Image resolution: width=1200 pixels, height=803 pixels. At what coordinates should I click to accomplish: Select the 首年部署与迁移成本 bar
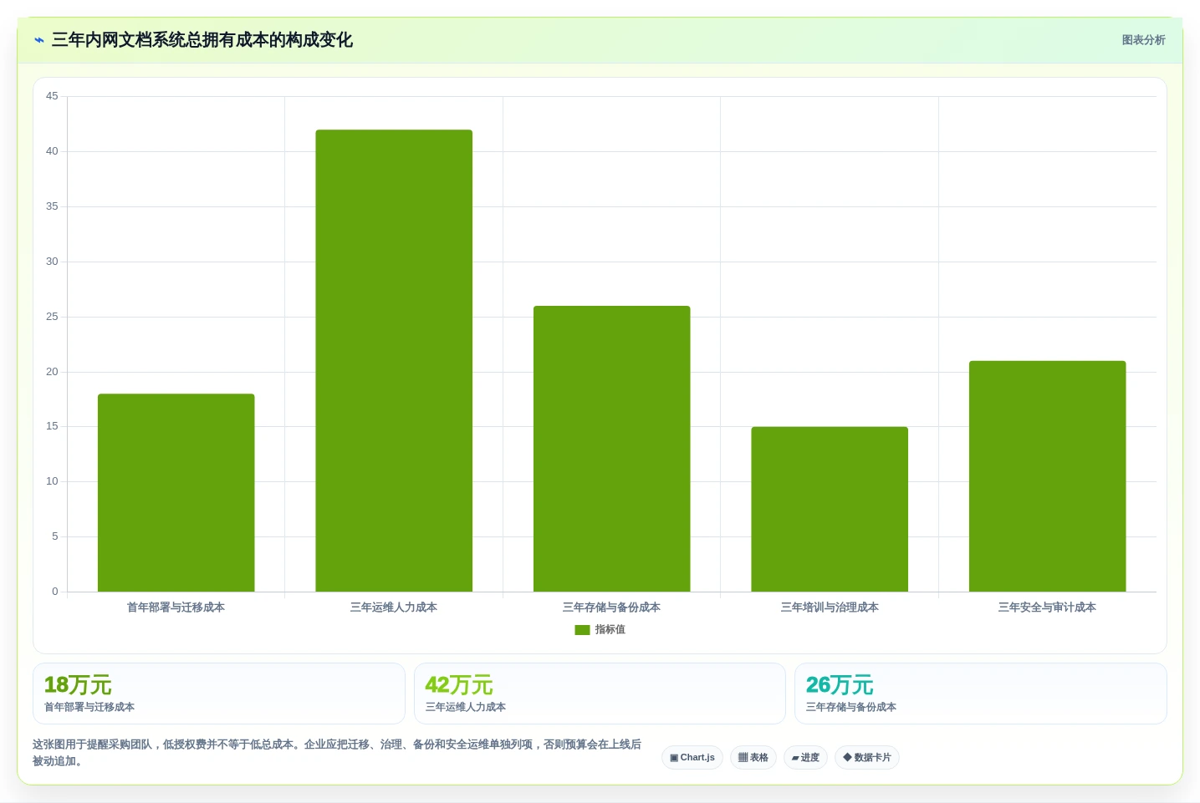(176, 493)
